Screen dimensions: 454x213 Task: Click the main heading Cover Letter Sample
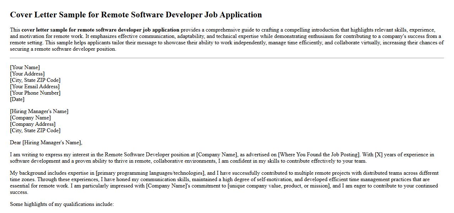point(136,15)
